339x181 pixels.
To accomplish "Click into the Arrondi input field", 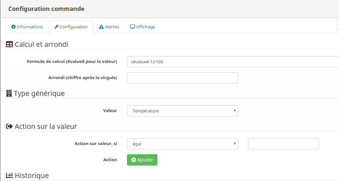I will tap(182, 78).
